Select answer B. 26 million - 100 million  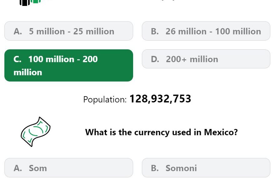[206, 31]
